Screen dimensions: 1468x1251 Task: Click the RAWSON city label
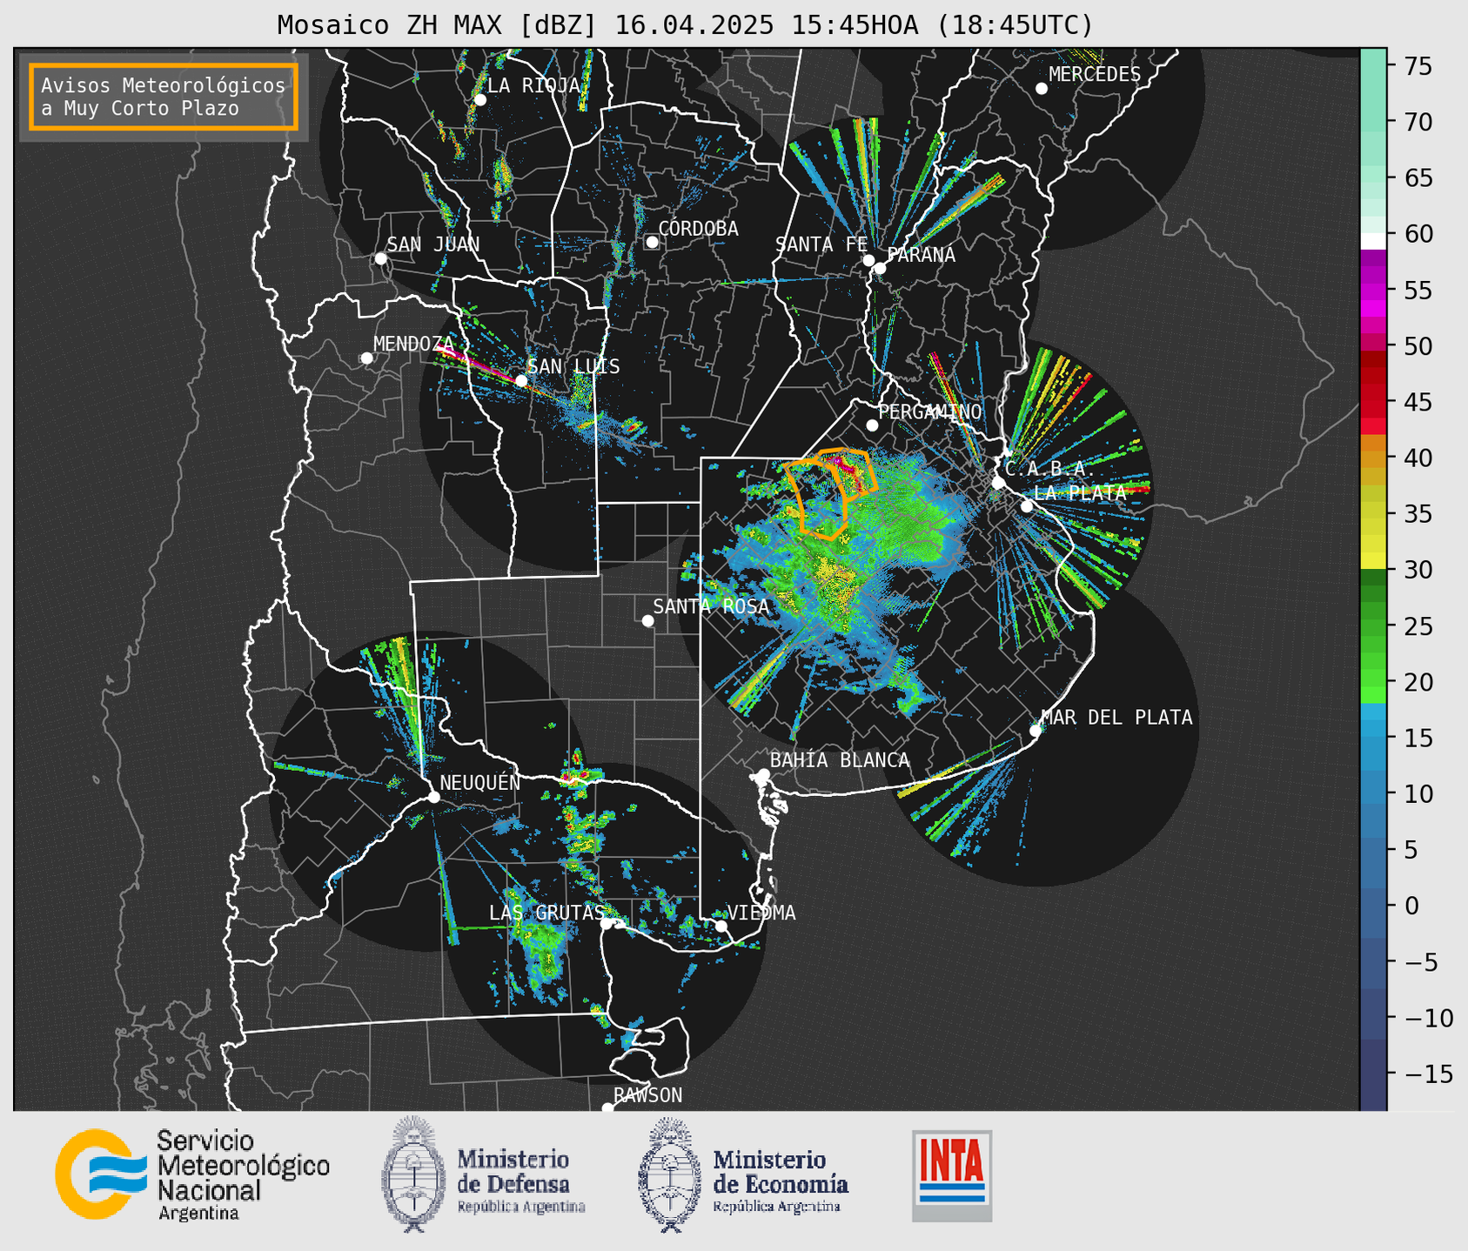[x=648, y=1095]
